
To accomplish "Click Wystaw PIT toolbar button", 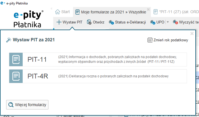I will click(x=69, y=22).
